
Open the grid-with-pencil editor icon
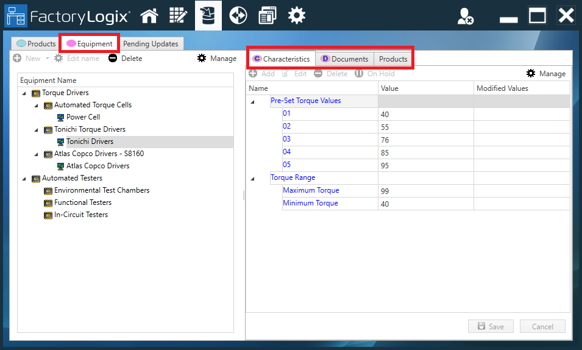178,16
